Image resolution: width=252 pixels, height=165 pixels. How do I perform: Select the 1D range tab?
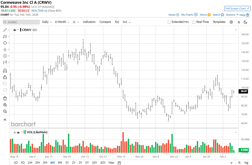click(x=16, y=163)
